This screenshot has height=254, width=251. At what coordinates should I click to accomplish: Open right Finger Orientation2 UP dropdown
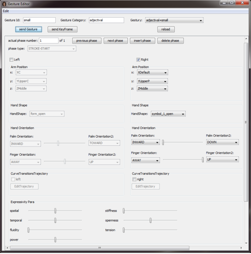tap(222, 160)
